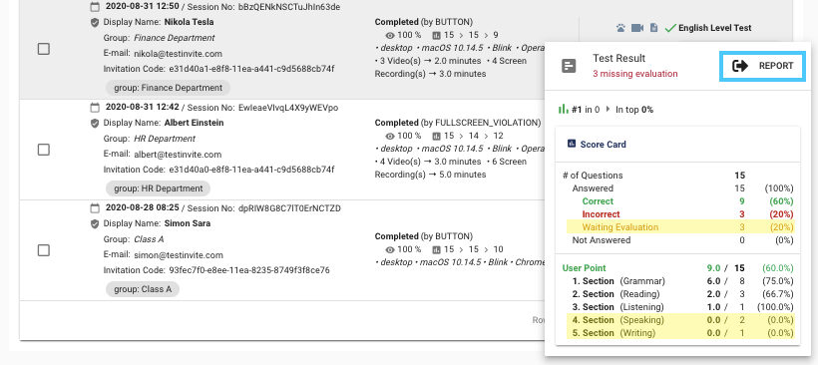Image resolution: width=818 pixels, height=365 pixels.
Task: Click the Test Result bar-chart icon
Action: (x=569, y=66)
